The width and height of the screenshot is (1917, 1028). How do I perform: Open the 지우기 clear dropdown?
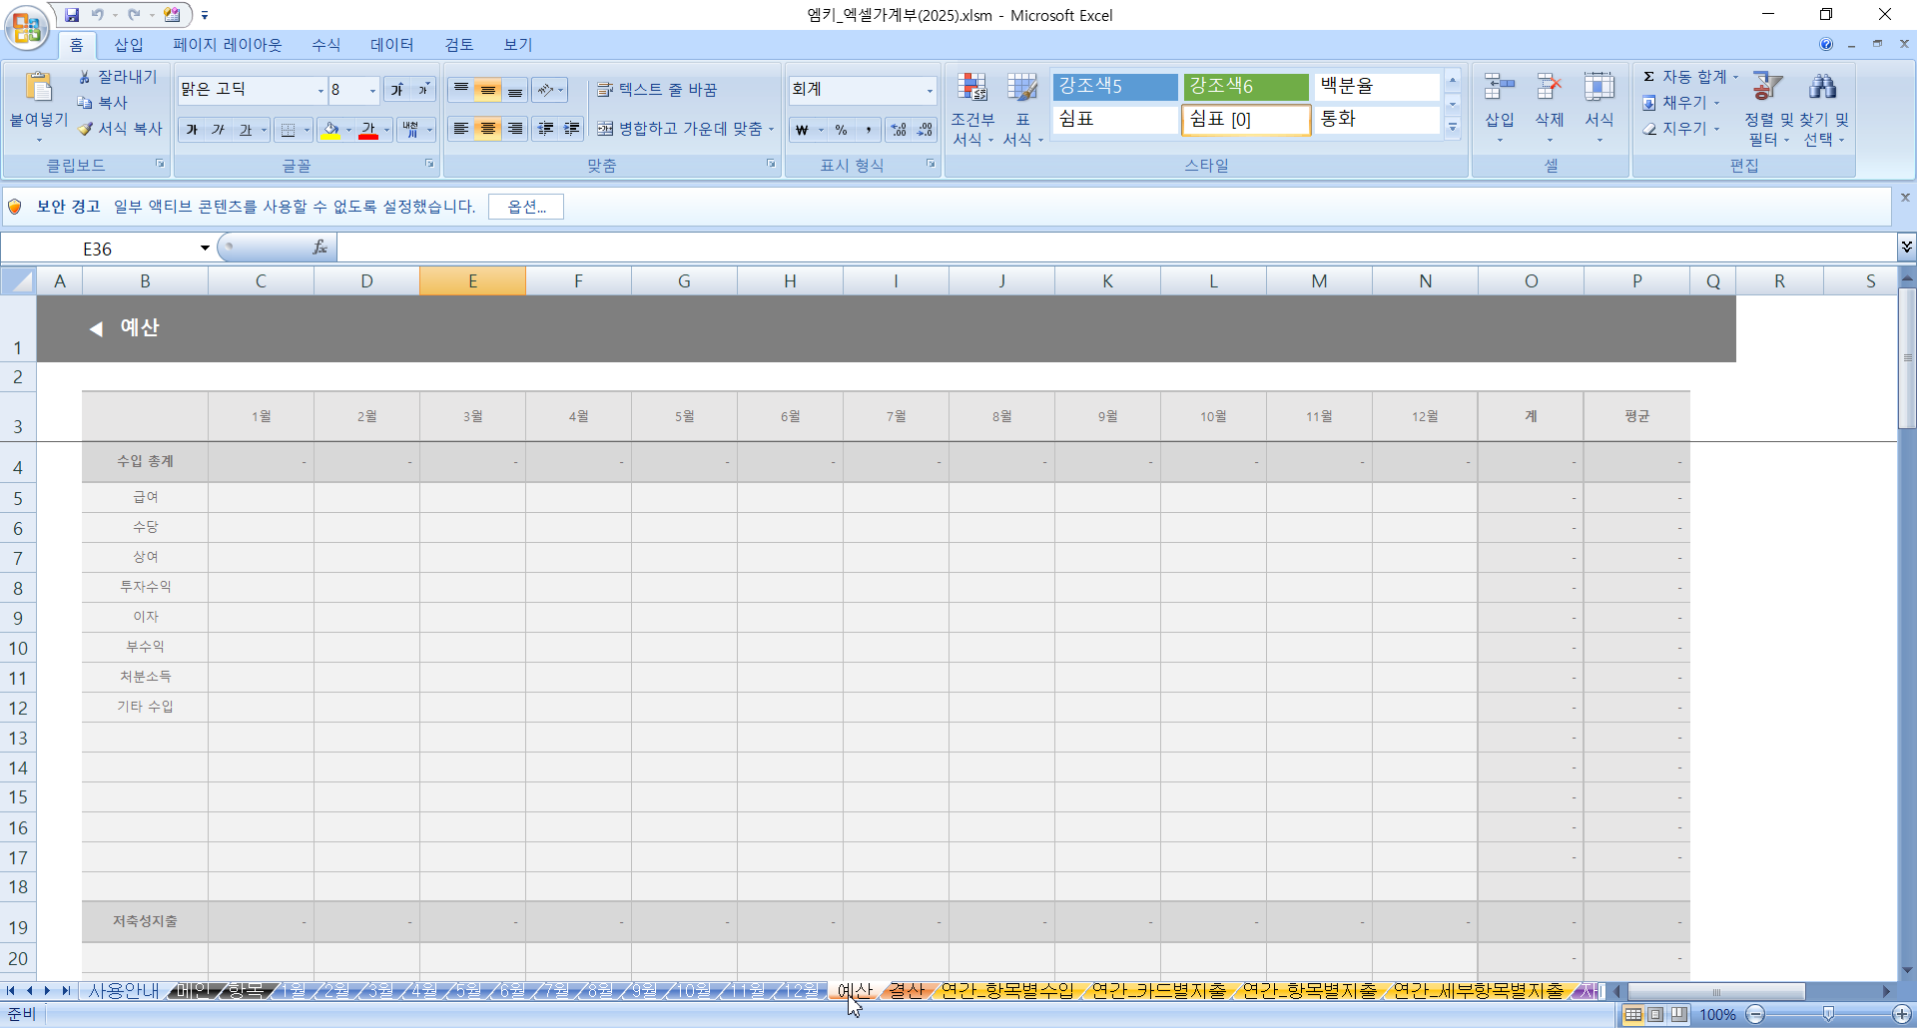(x=1681, y=129)
